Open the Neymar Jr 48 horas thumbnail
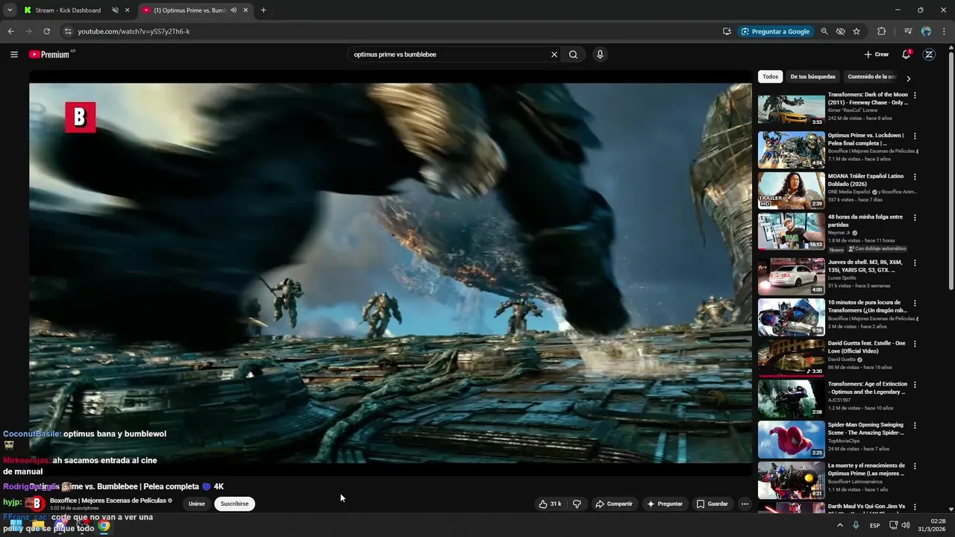 tap(792, 231)
